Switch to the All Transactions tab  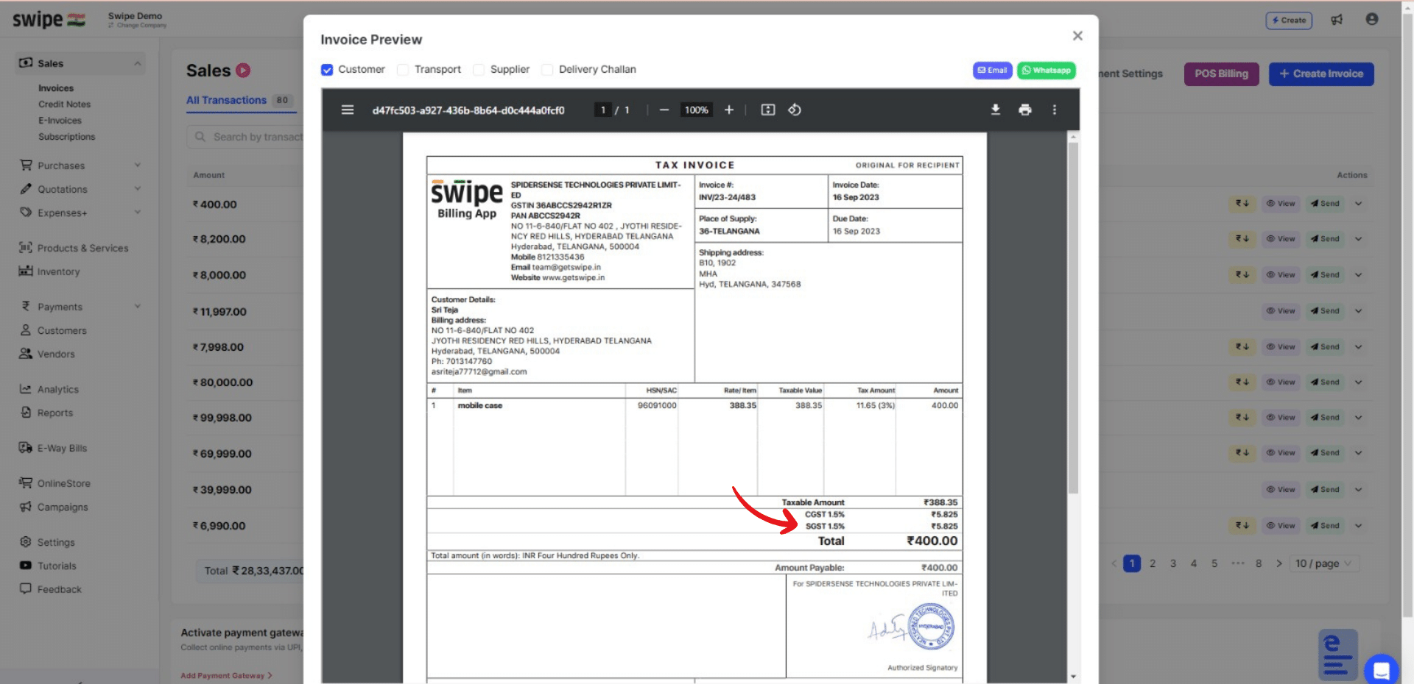coord(226,100)
